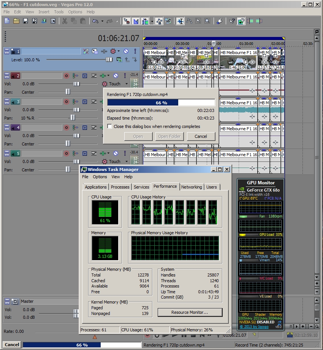Arm audio track 4 for record
Screen dimensions: 323x350
click(x=66, y=128)
